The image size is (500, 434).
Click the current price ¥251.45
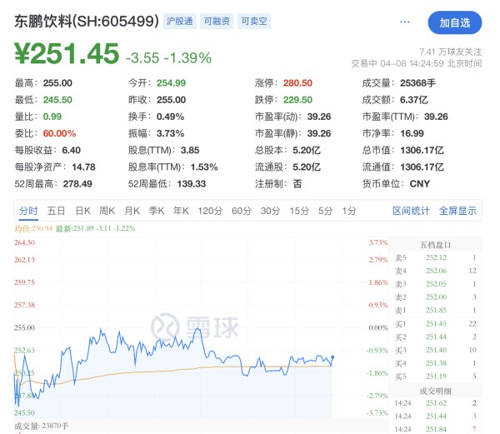(x=67, y=53)
